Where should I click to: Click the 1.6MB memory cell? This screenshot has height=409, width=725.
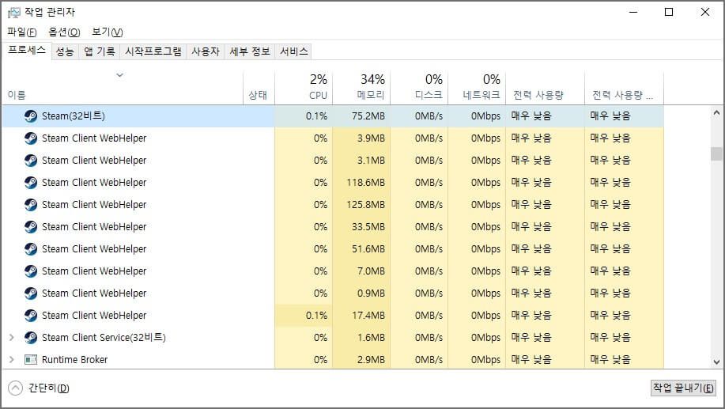coord(361,338)
